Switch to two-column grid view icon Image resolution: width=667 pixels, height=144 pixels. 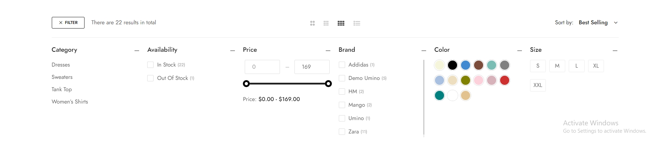312,23
